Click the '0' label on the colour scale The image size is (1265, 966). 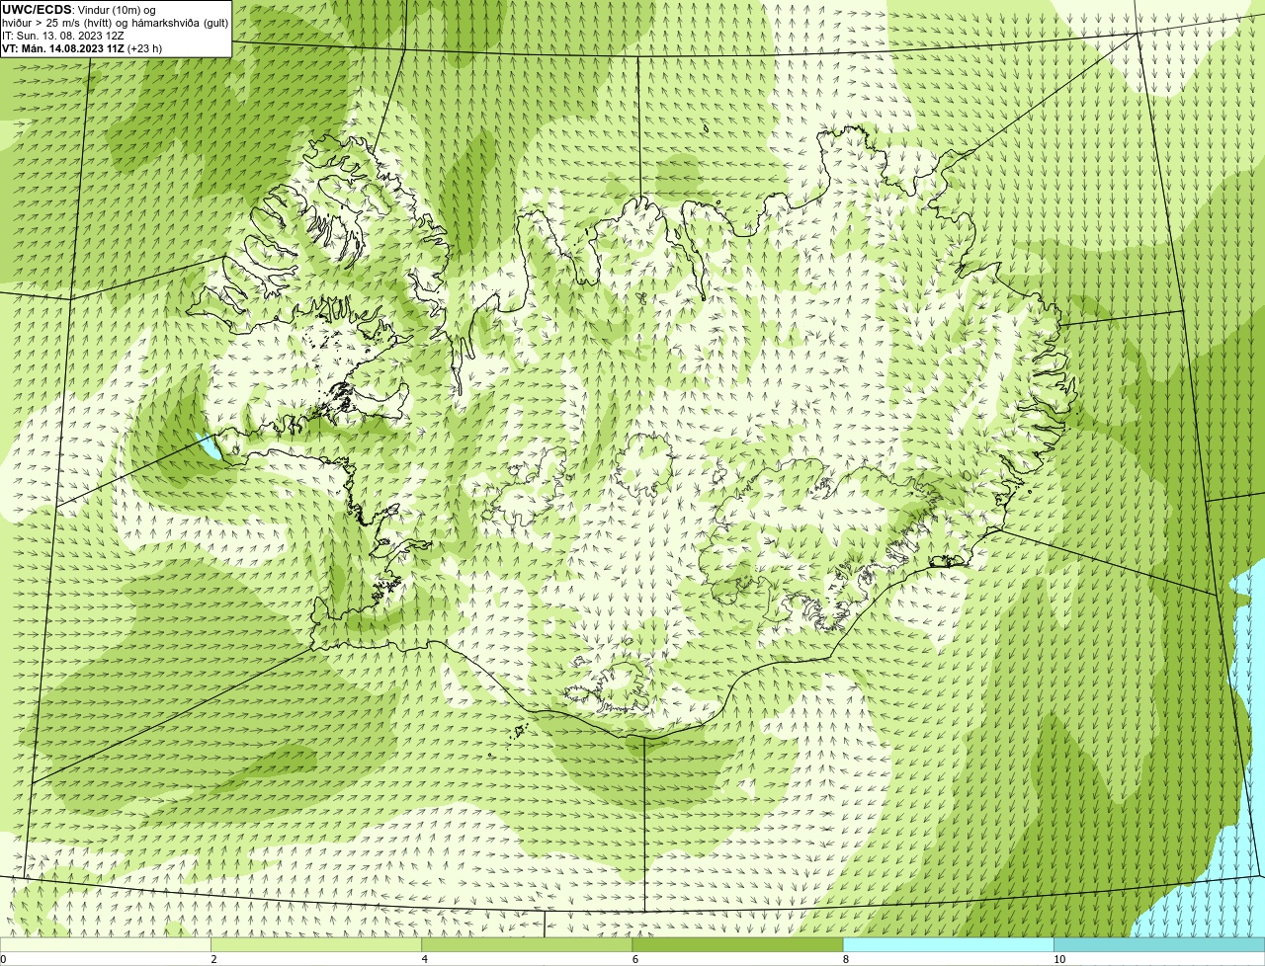(x=3, y=959)
